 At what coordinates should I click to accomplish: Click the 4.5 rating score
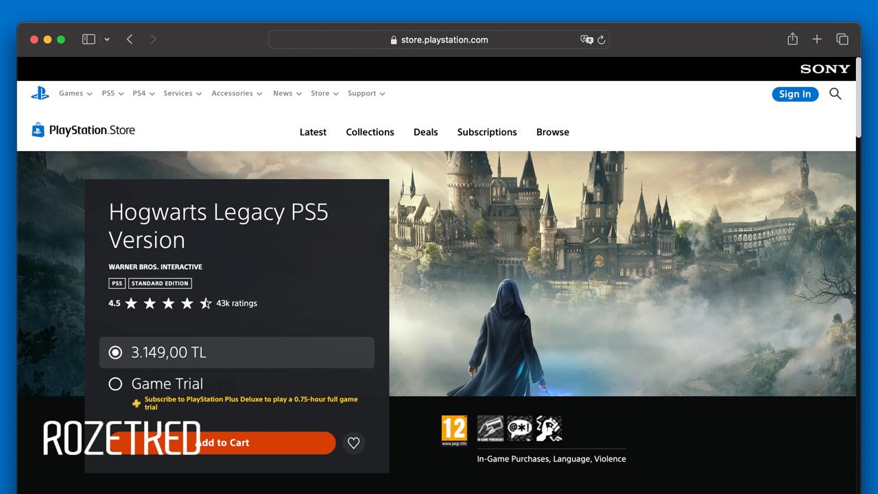tap(114, 303)
